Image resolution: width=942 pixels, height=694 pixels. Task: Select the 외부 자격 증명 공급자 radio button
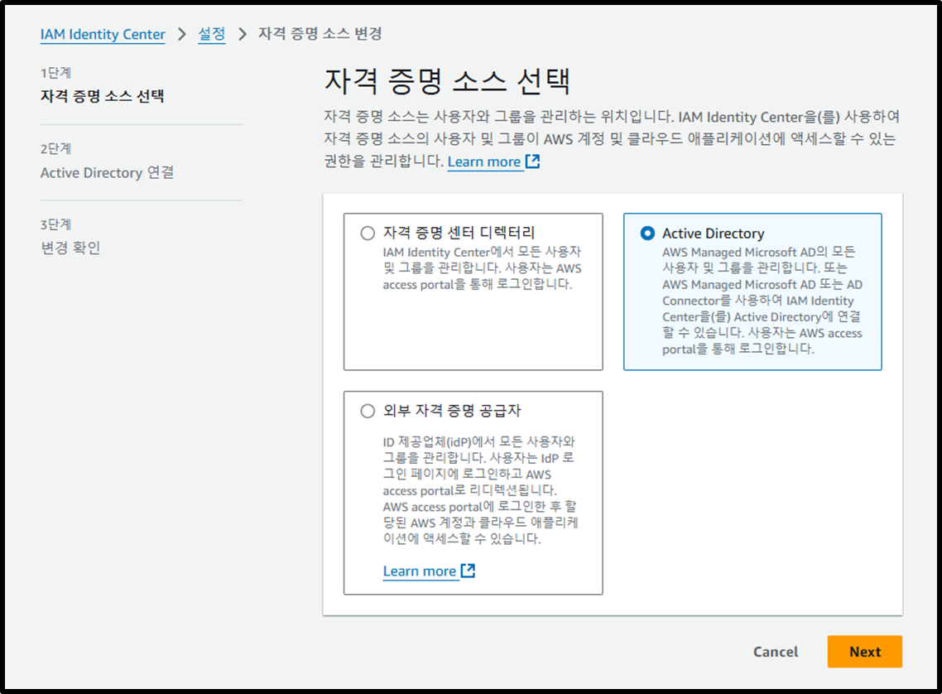point(368,411)
